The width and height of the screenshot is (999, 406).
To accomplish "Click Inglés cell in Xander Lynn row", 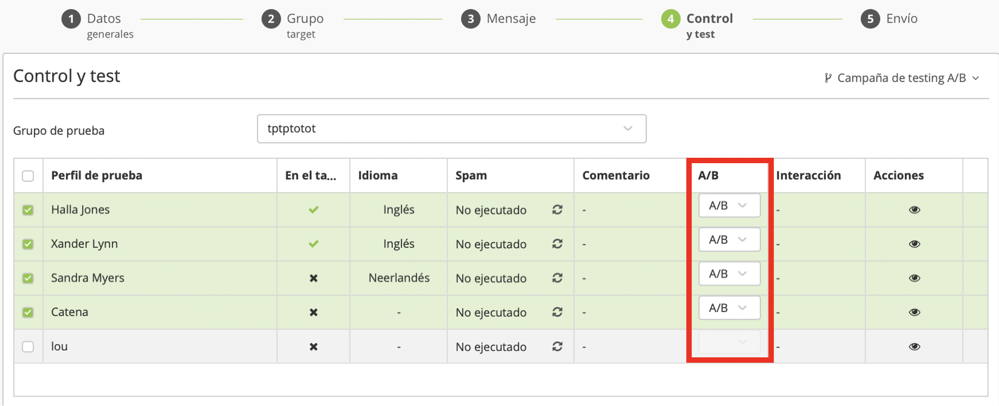I will (399, 244).
